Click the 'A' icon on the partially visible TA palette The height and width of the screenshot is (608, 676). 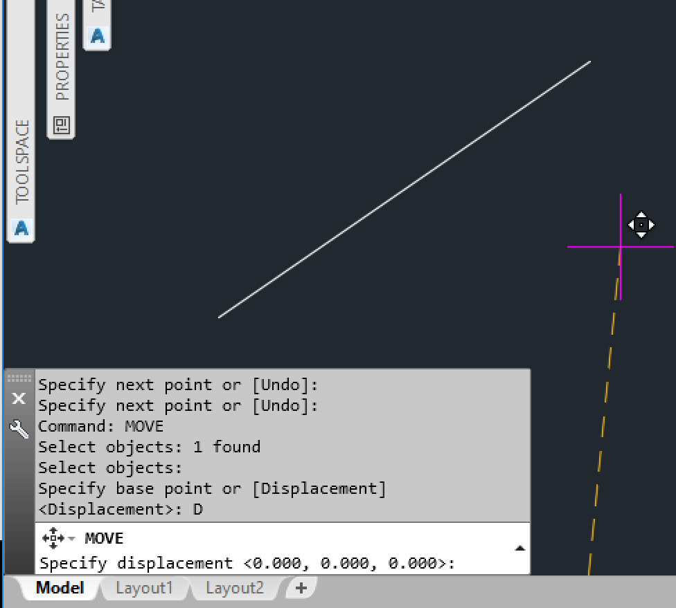click(96, 34)
